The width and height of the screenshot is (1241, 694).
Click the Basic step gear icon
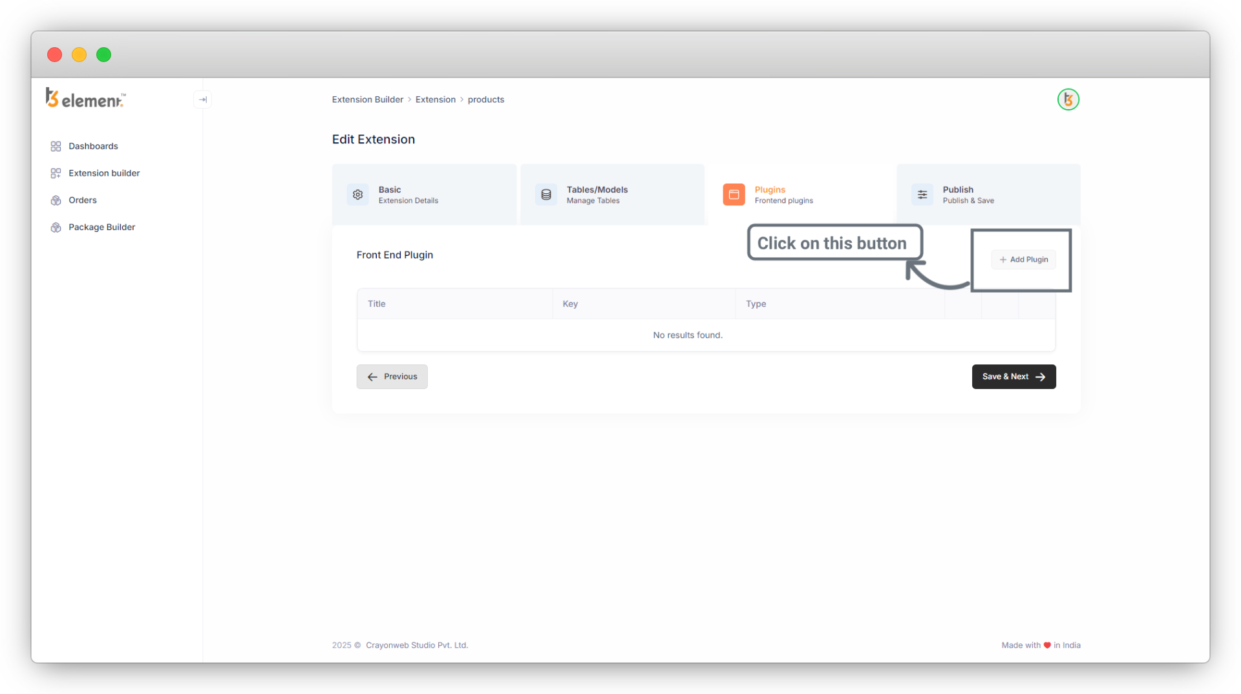click(x=358, y=195)
